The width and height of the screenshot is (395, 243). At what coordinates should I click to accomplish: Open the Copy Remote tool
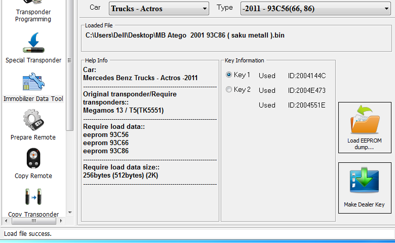click(33, 163)
